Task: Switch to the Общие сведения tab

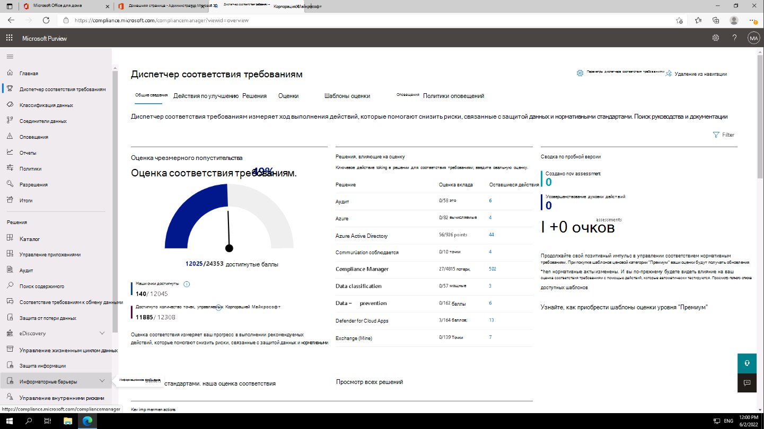Action: tap(152, 95)
